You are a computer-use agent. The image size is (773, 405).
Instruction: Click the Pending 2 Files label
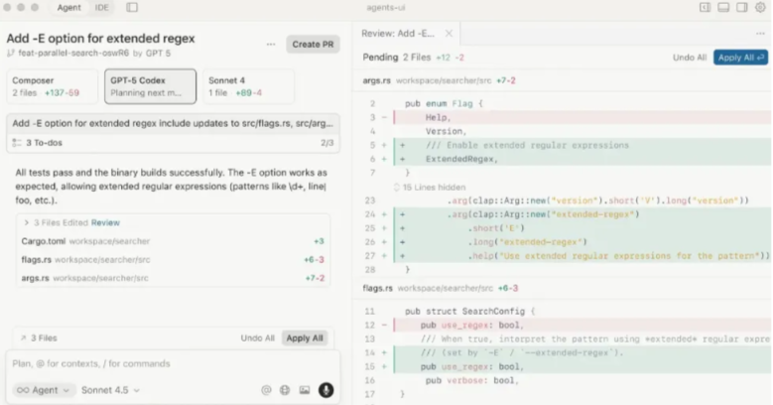(396, 58)
